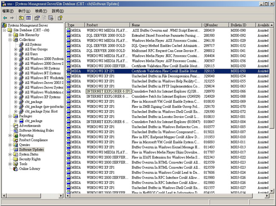Click the list vertical scrollbar down arrow
Viewport: 276px width, 206px height.
272,191
